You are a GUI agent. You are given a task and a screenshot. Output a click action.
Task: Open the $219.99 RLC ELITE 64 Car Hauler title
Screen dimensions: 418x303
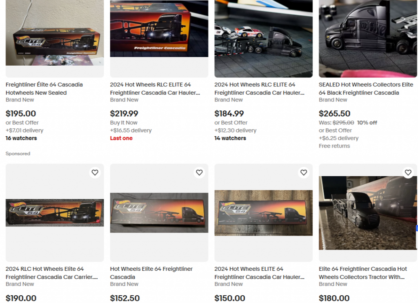(x=155, y=88)
